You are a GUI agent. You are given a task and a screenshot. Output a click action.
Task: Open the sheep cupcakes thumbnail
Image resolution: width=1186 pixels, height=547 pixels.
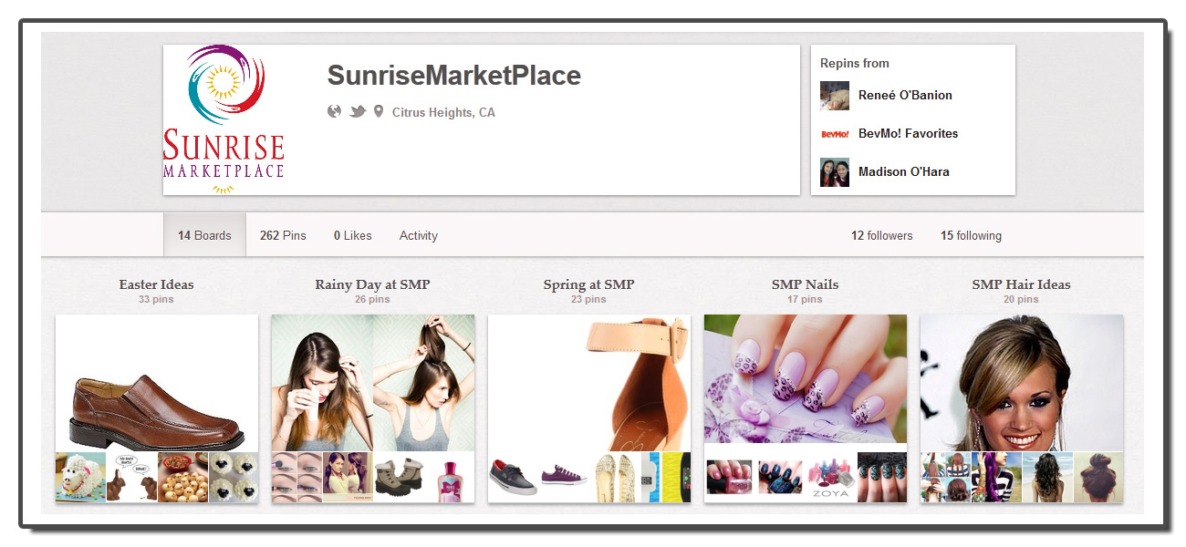(234, 477)
